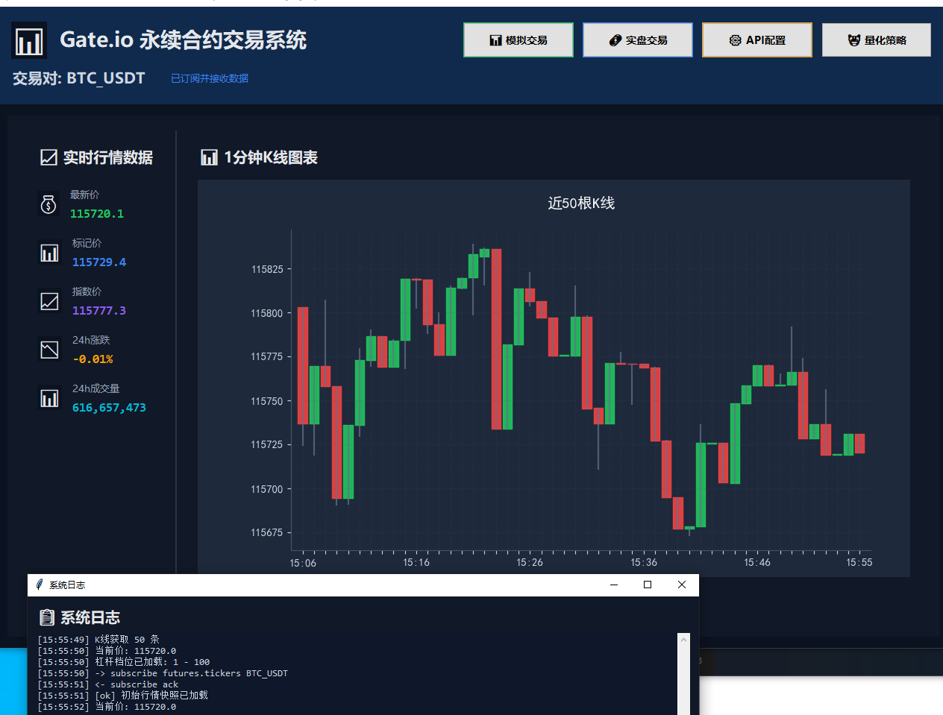Open the API配置 settings
The height and width of the screenshot is (715, 943).
(x=756, y=40)
